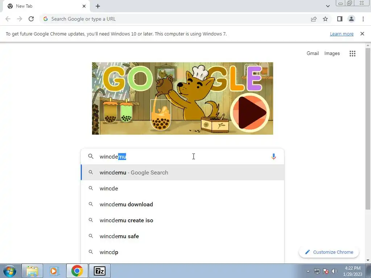The height and width of the screenshot is (278, 371).
Task: Open Action Center flag icon
Action: [326, 271]
